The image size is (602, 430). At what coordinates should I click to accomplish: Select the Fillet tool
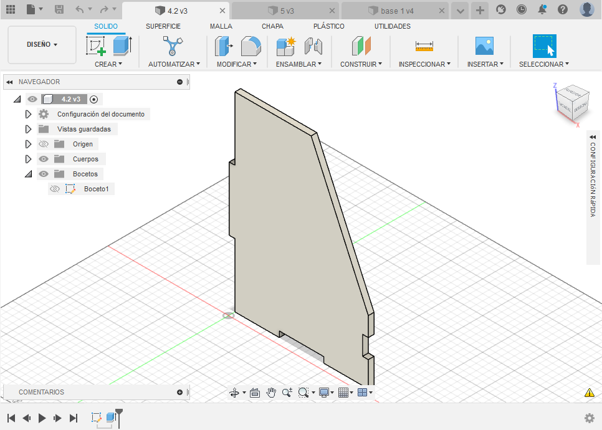point(251,46)
